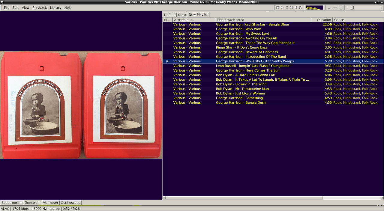The width and height of the screenshot is (384, 211).
Task: Click the playlist scrollbar left arrow
Action: pos(164,198)
